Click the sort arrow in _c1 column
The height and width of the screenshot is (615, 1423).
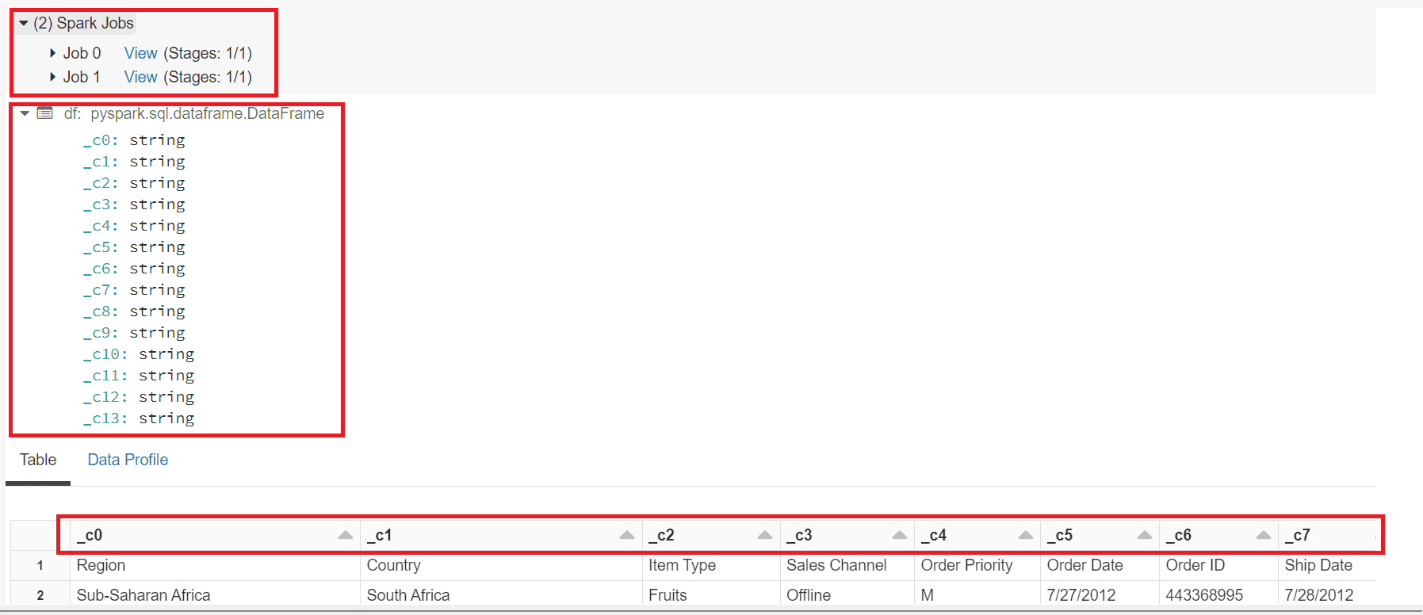[626, 536]
